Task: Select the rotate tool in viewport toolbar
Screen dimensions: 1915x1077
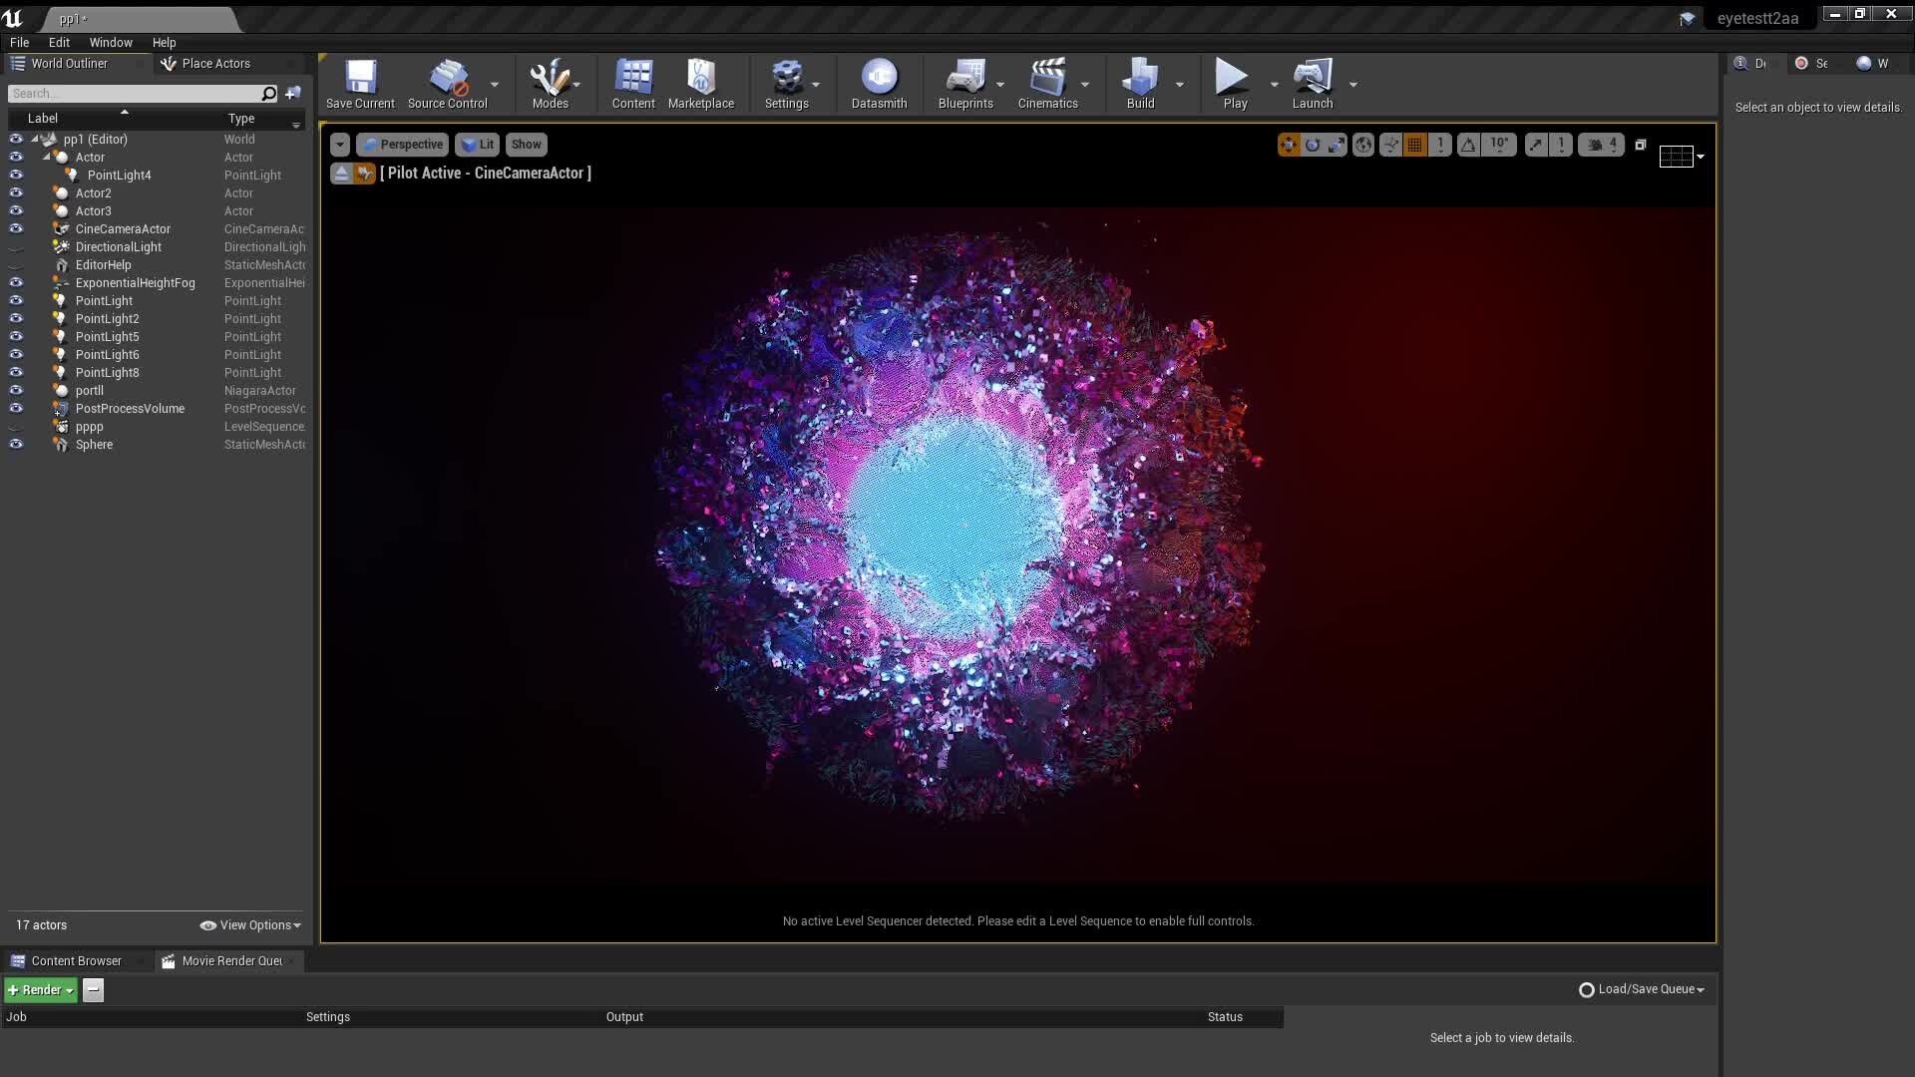Action: click(x=1313, y=145)
